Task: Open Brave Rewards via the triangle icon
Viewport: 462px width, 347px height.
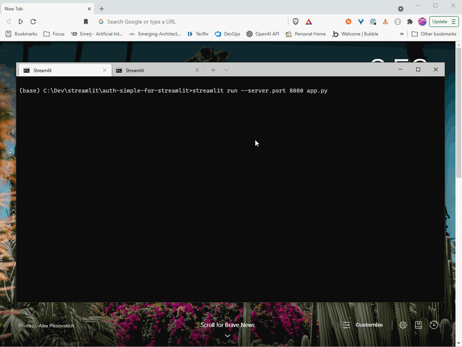Action: click(x=309, y=21)
